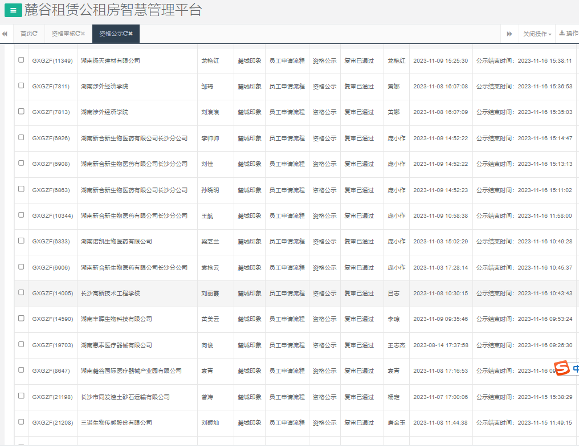Check the box for row GXGZF(11349)
This screenshot has height=448, width=579.
(21, 60)
